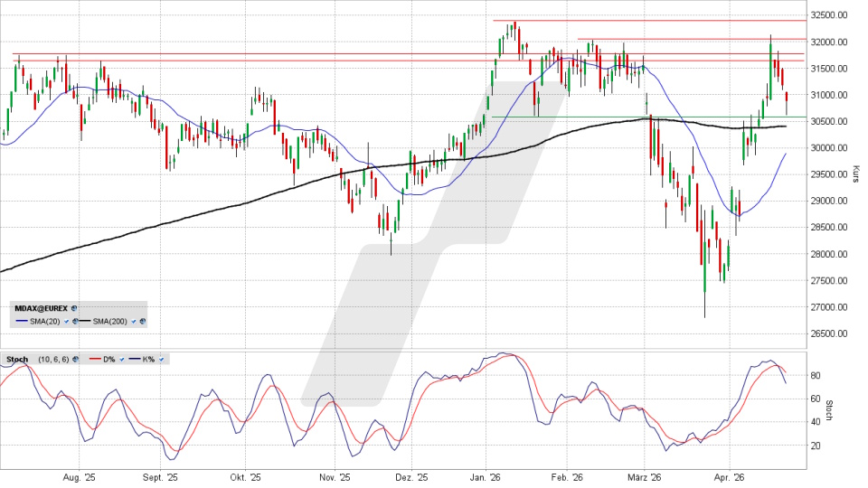Click the 32500.00 price axis label

coord(829,15)
